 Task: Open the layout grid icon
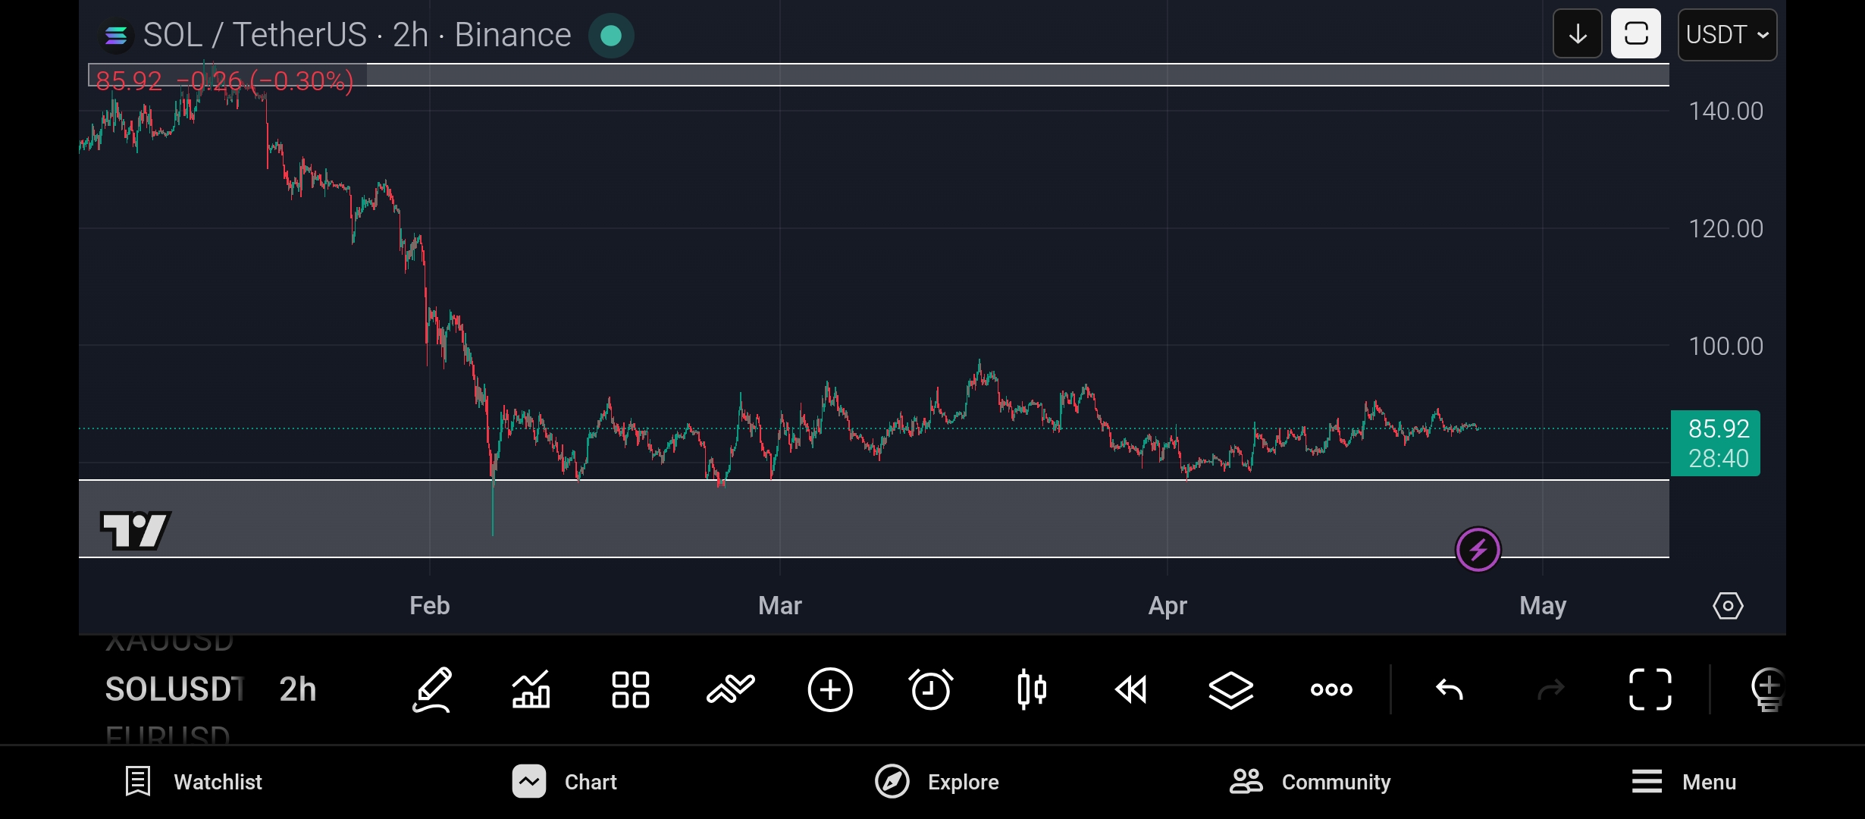631,689
